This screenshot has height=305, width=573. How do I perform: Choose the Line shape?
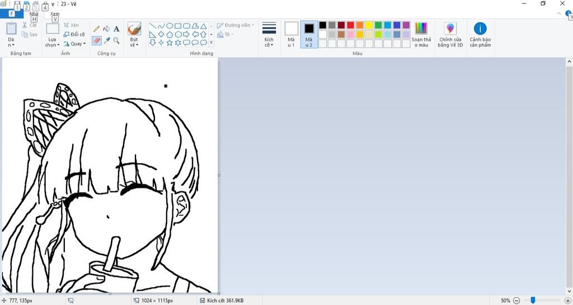coord(153,26)
